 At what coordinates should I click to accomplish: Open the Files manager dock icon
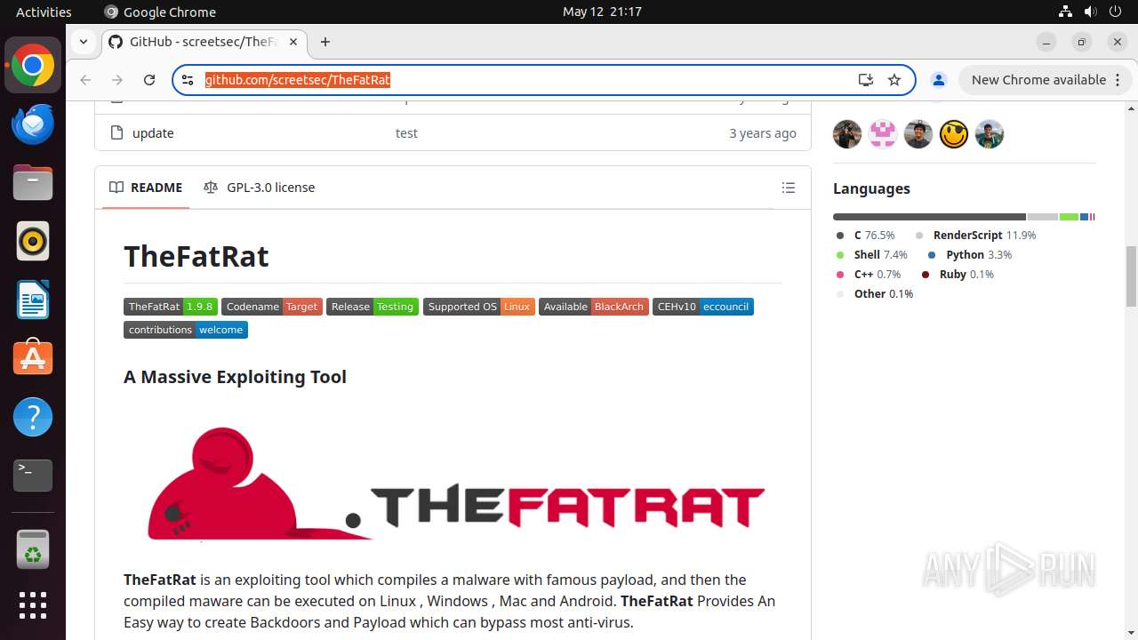[33, 182]
